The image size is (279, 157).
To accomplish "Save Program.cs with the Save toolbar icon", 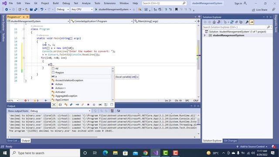I will pos(31,10).
